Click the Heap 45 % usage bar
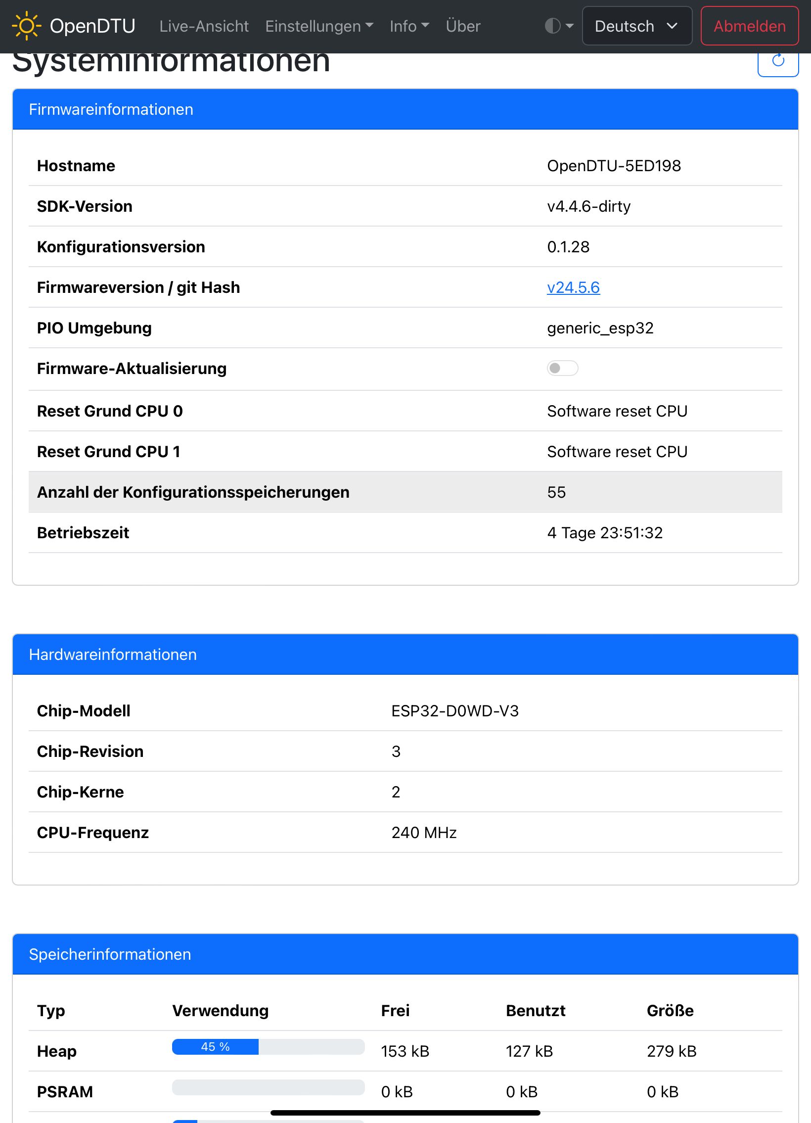Screen dimensions: 811x1123 point(268,1047)
